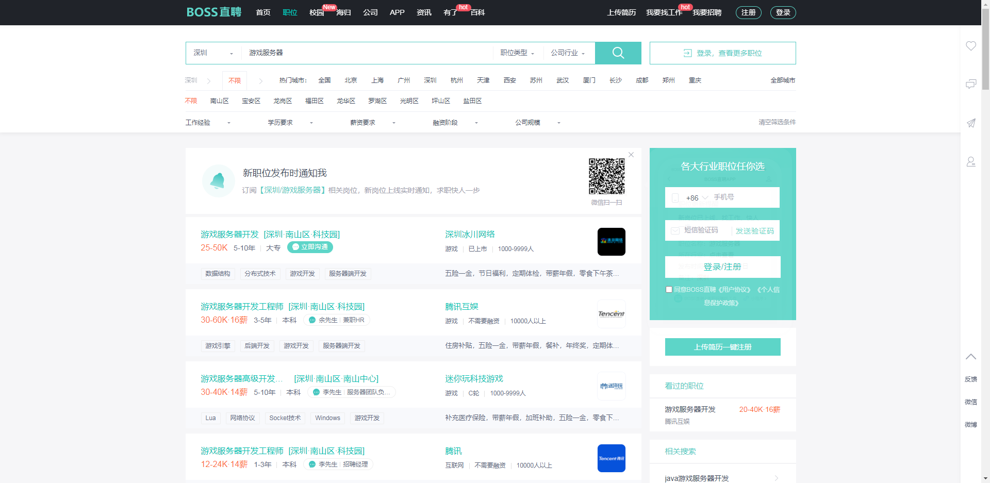This screenshot has height=483, width=990.
Task: Open the 迷你玩科技游戏 company logo
Action: (612, 386)
